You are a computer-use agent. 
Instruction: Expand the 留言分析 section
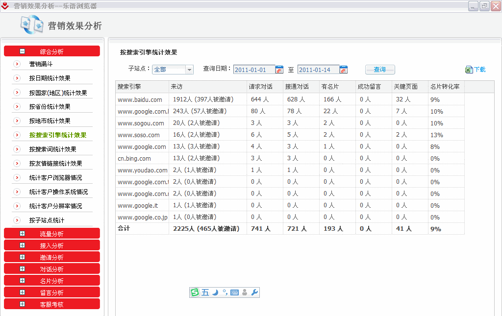click(22, 292)
